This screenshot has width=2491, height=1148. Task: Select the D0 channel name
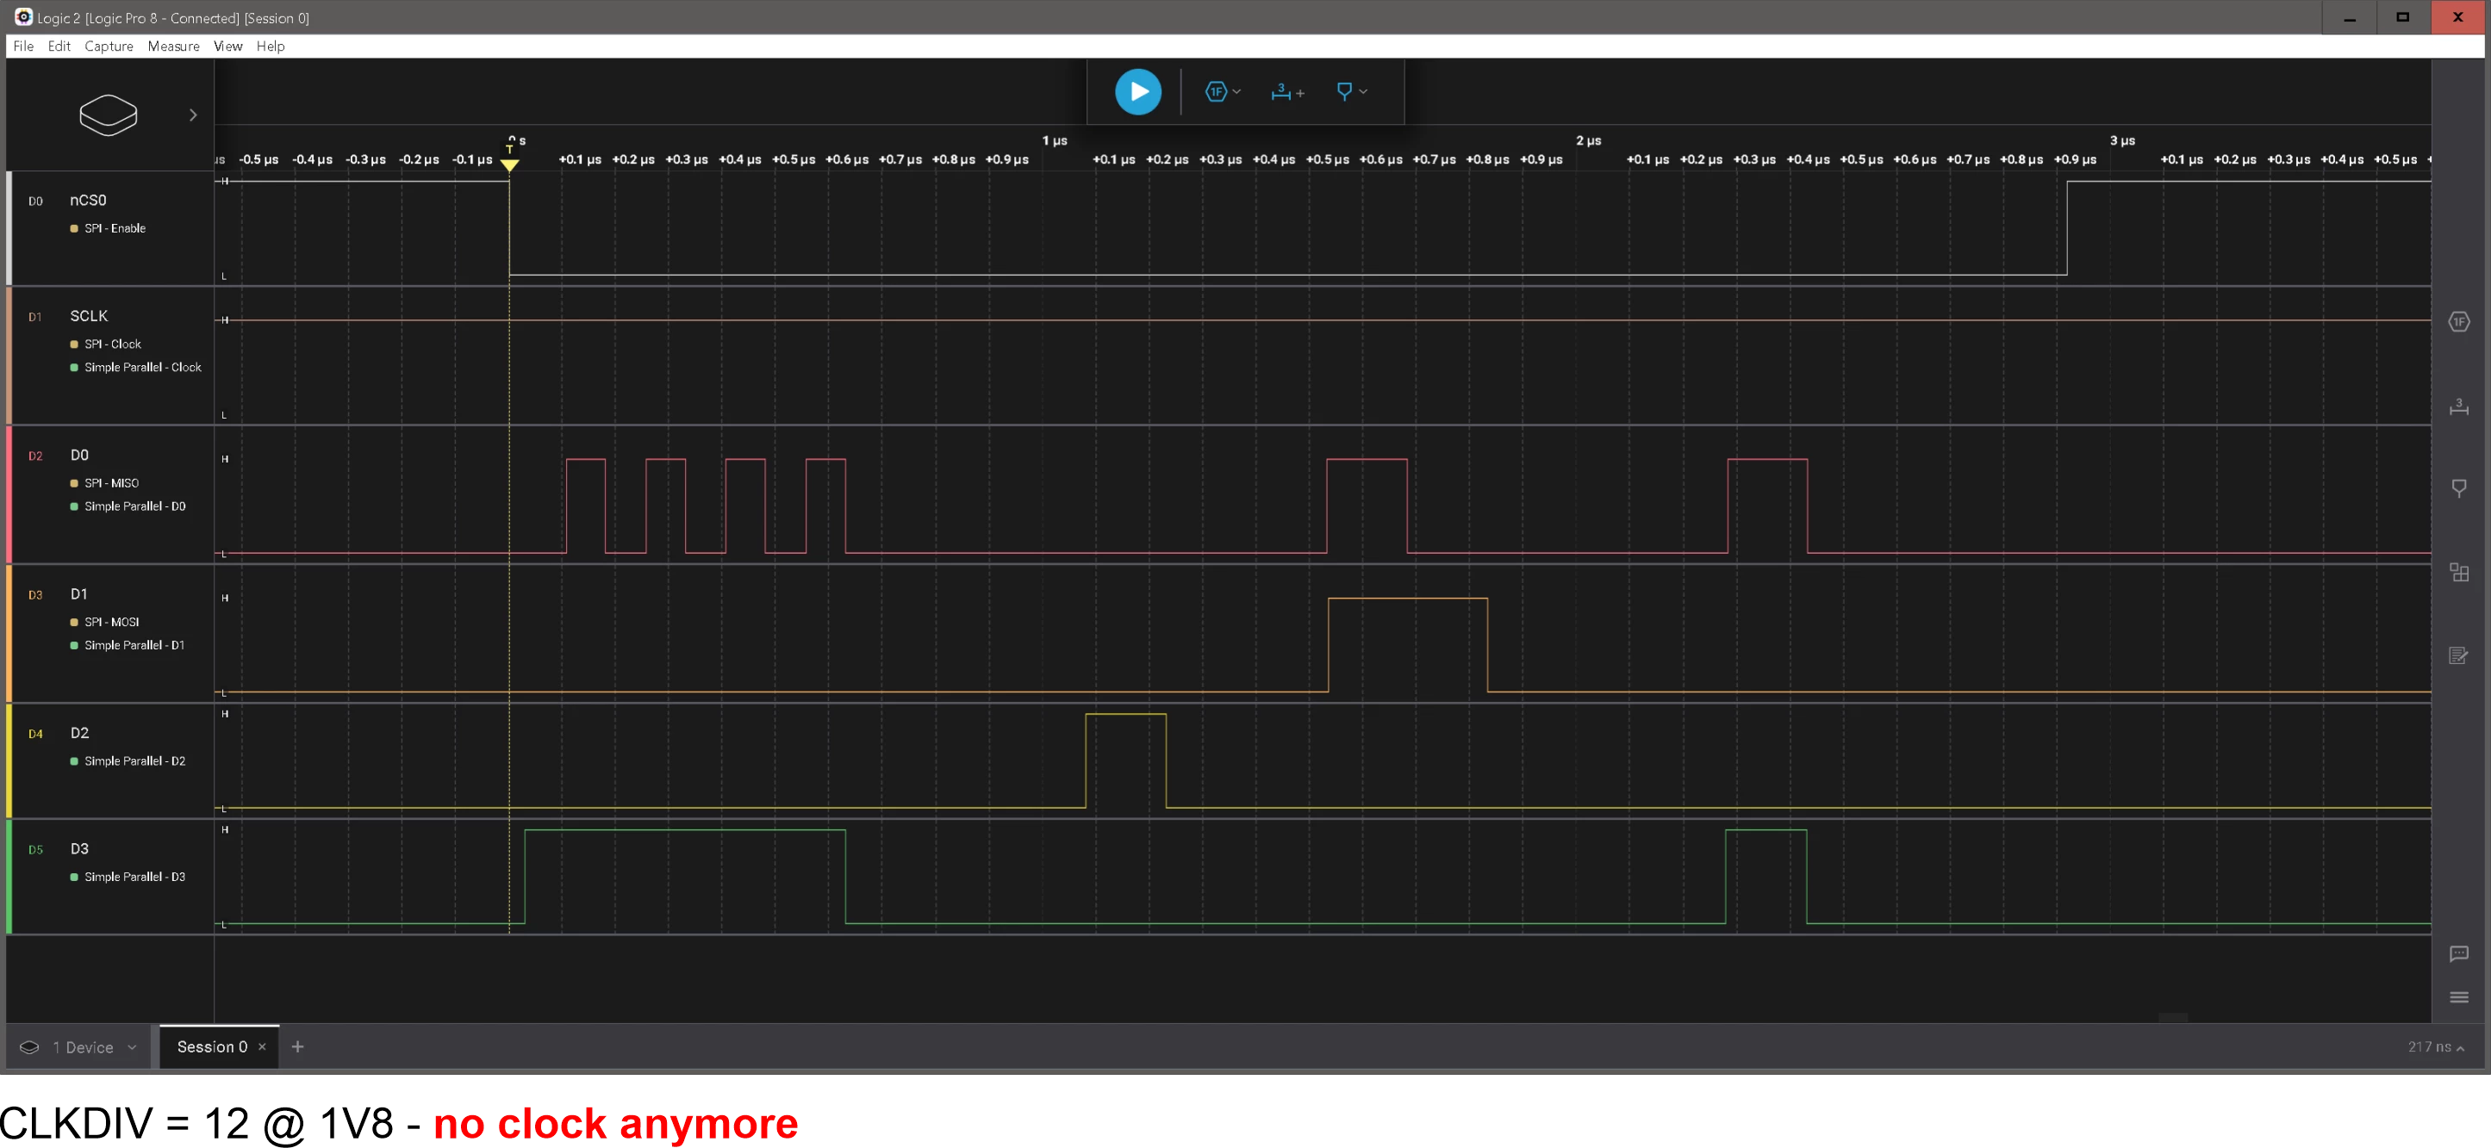tap(79, 455)
